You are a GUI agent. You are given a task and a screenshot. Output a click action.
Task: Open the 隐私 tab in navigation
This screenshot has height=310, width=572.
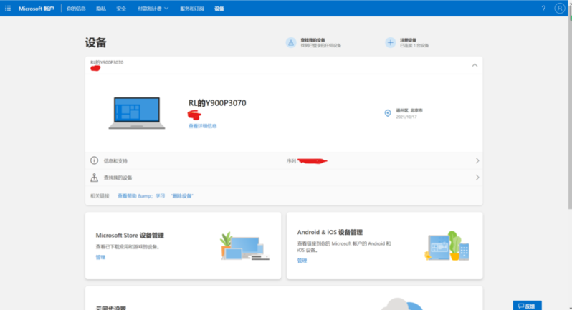[x=100, y=9]
